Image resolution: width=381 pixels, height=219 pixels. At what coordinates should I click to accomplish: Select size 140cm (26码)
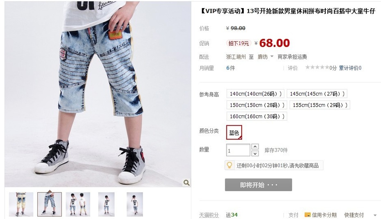255,94
